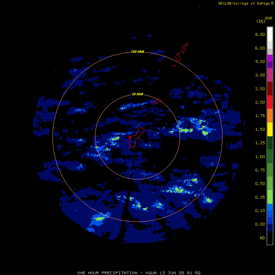Click the Tinian island outline on 100 NMI ring
The image size is (275, 275).
178,57
